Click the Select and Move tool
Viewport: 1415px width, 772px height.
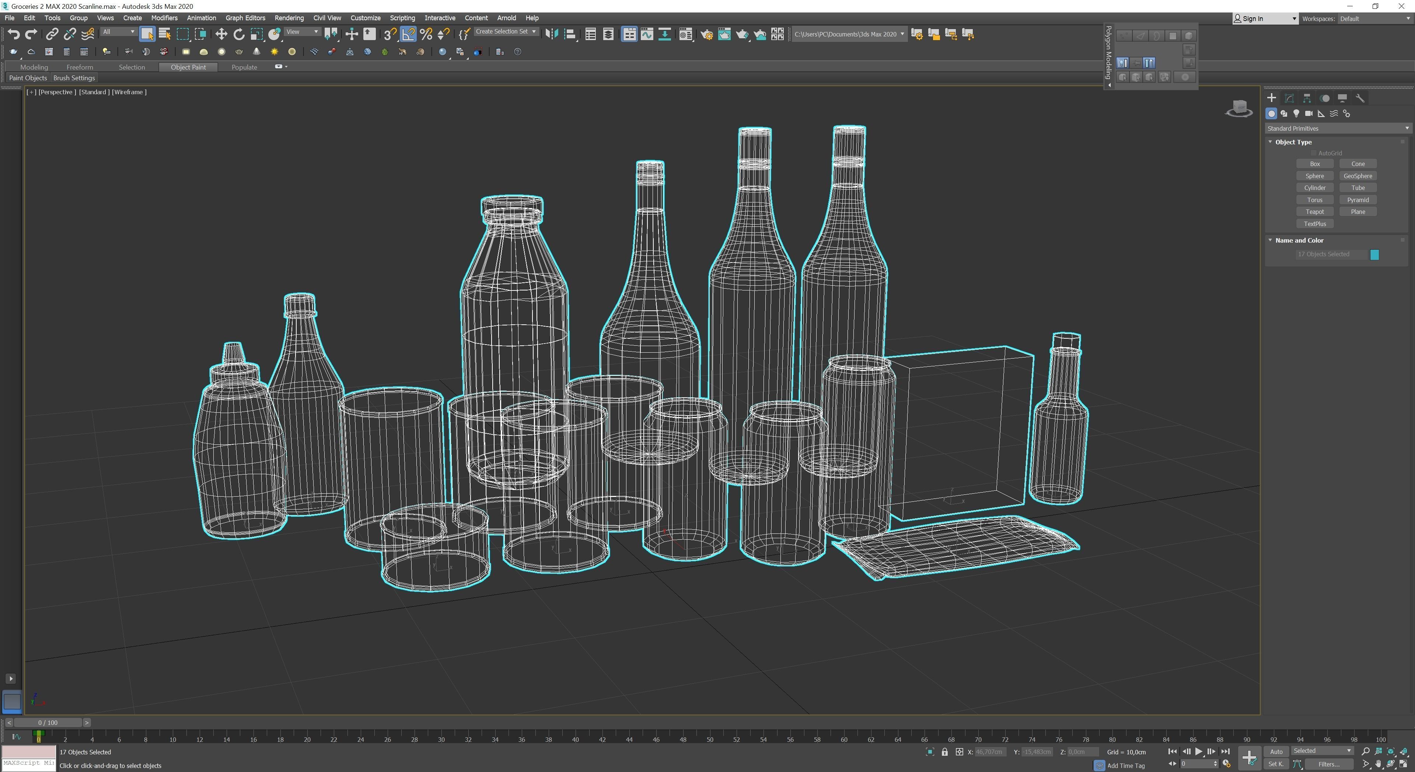click(x=221, y=35)
